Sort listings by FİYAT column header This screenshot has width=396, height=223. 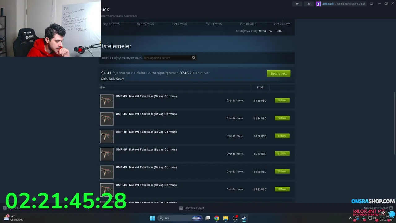(260, 88)
